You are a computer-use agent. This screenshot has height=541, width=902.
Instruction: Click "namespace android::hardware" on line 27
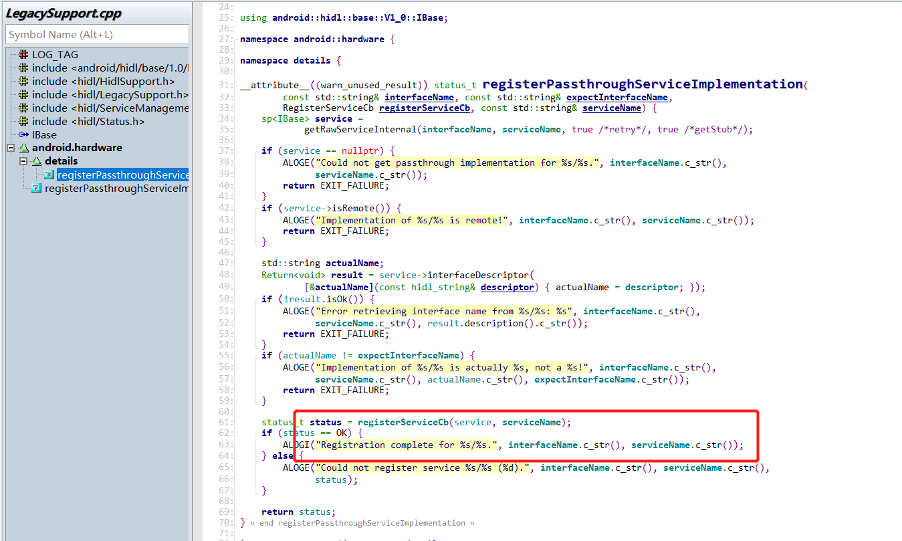[312, 39]
